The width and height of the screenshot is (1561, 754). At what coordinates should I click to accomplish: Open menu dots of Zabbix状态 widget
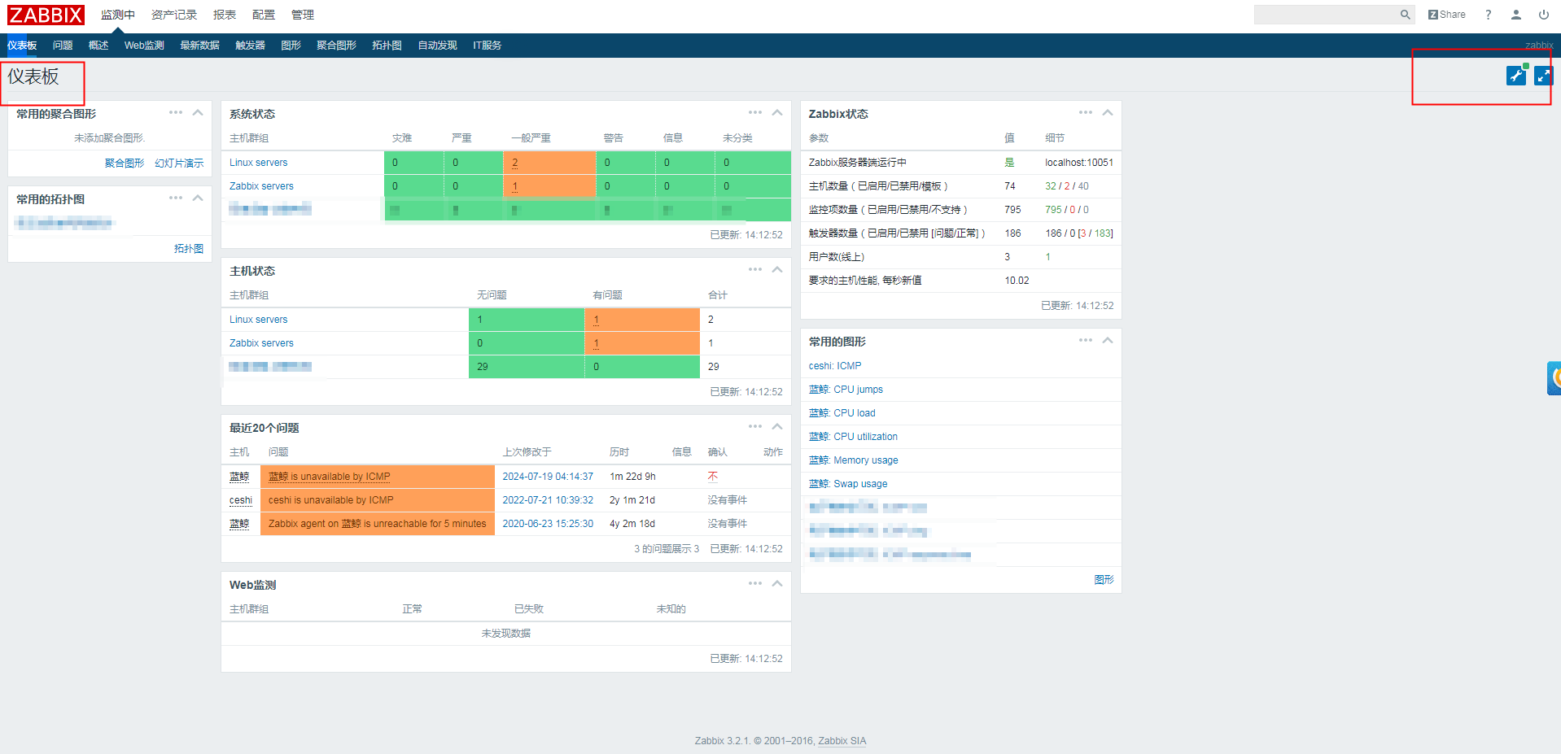click(x=1086, y=113)
